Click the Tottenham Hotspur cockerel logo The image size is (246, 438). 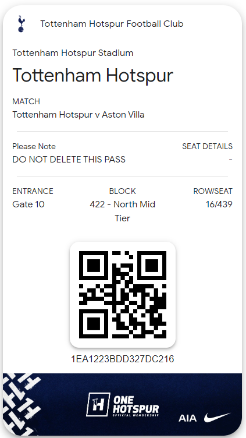click(21, 24)
